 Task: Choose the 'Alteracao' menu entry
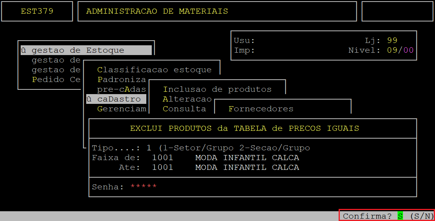[187, 99]
